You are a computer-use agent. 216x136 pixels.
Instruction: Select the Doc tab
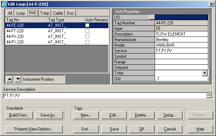pyautogui.click(x=70, y=13)
